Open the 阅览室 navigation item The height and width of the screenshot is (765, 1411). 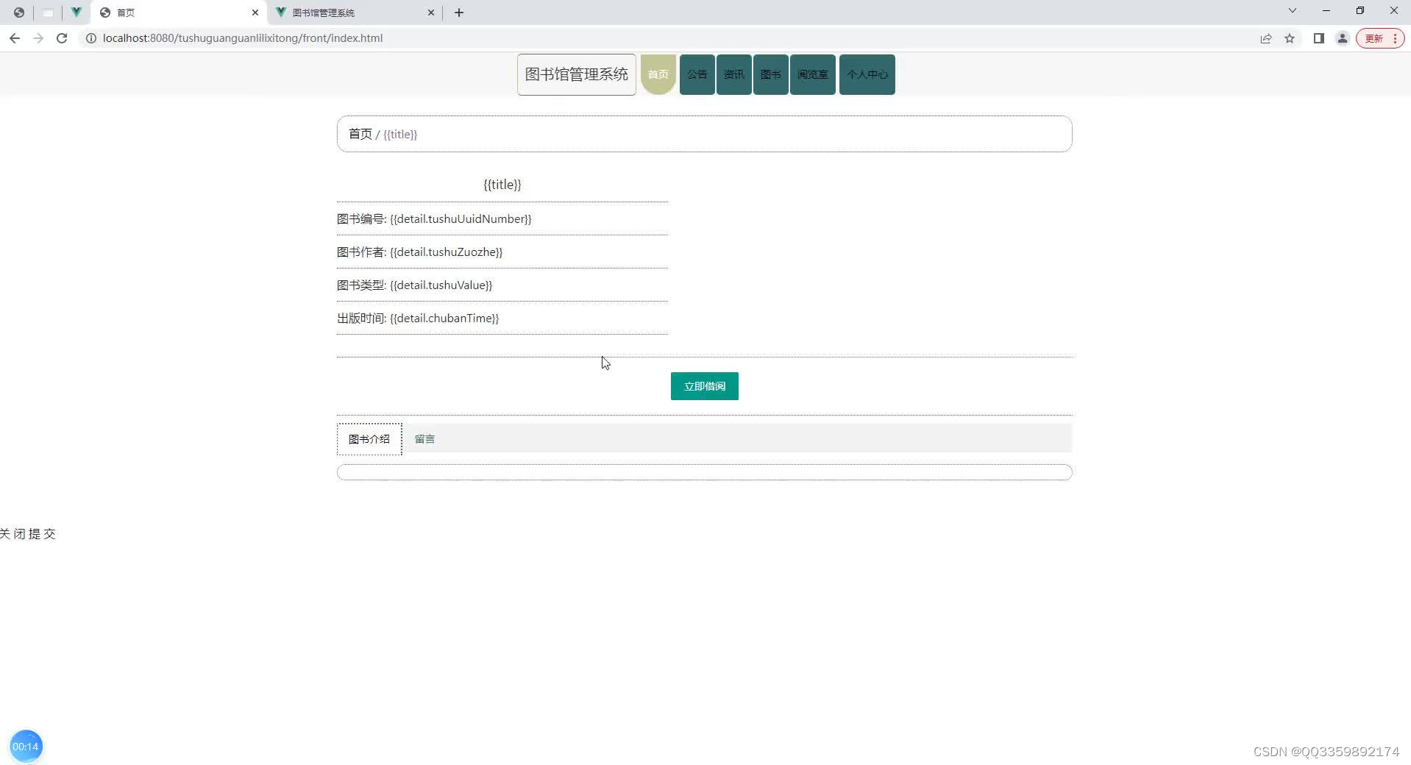click(813, 74)
